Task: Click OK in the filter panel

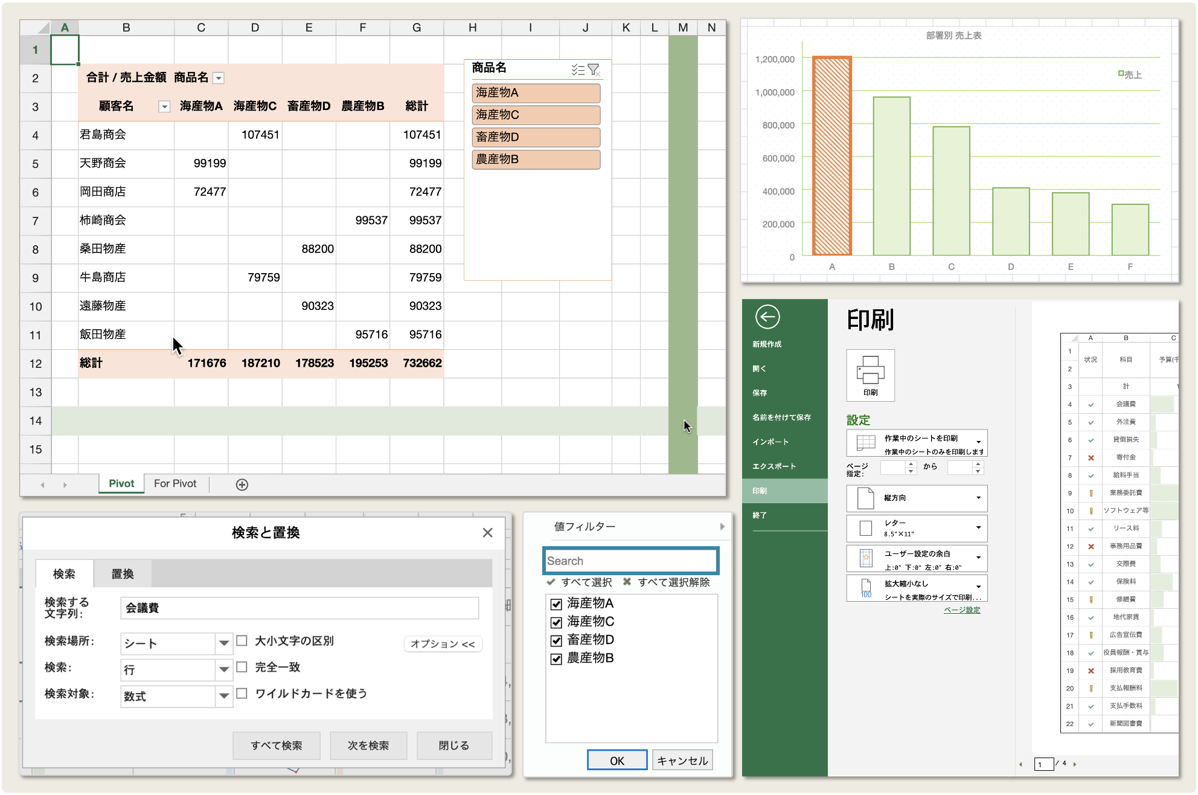Action: click(x=617, y=761)
